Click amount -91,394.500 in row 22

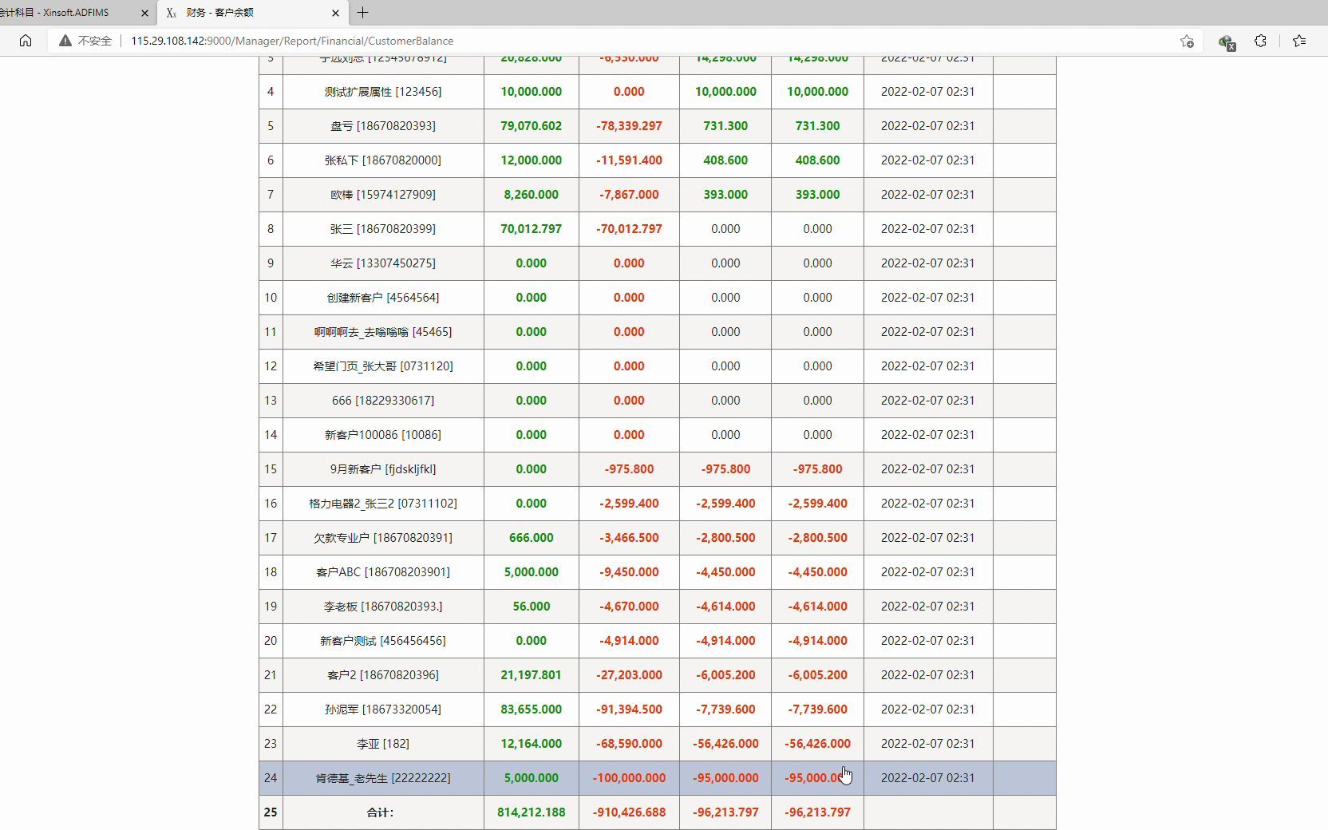(629, 709)
